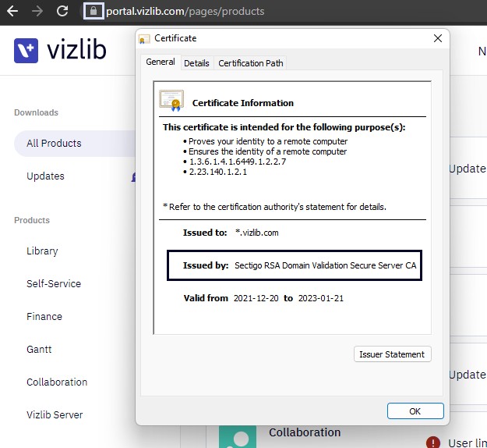The width and height of the screenshot is (487, 448).
Task: Click the certification authority statement note
Action: tap(274, 207)
